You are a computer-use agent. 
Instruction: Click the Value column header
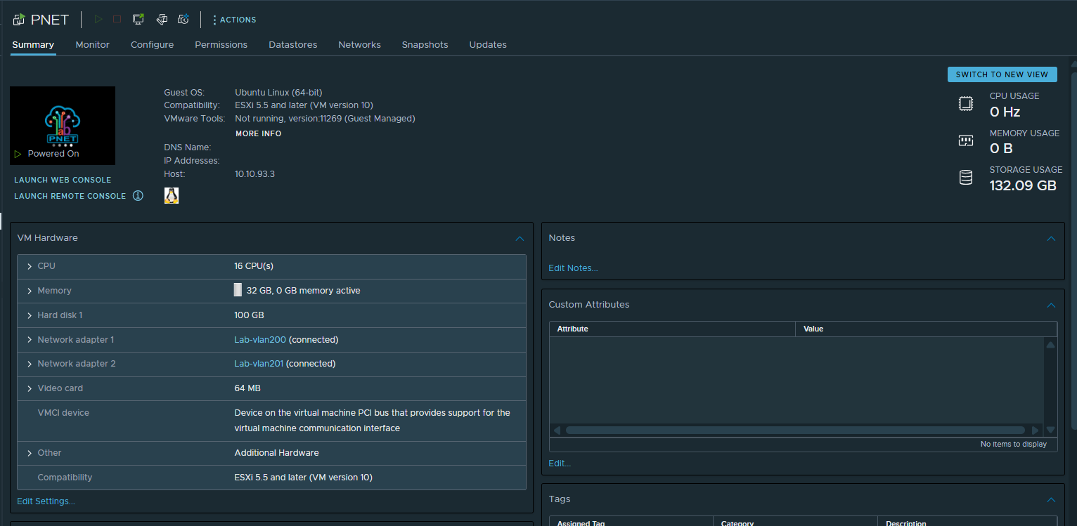click(x=926, y=329)
